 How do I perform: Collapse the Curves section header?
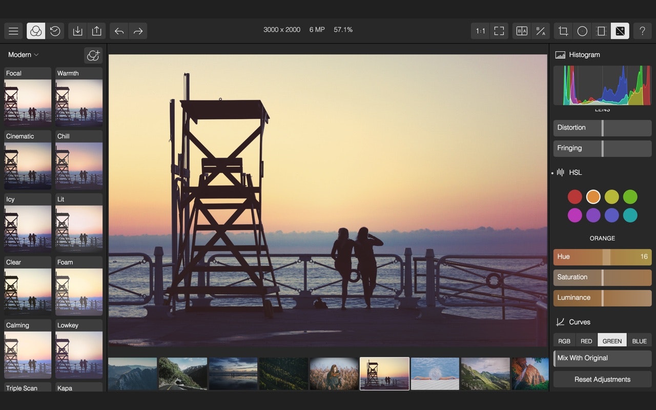[x=580, y=322]
